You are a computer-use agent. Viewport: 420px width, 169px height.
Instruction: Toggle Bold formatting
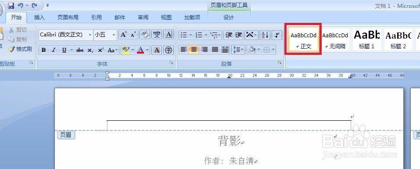coord(43,50)
